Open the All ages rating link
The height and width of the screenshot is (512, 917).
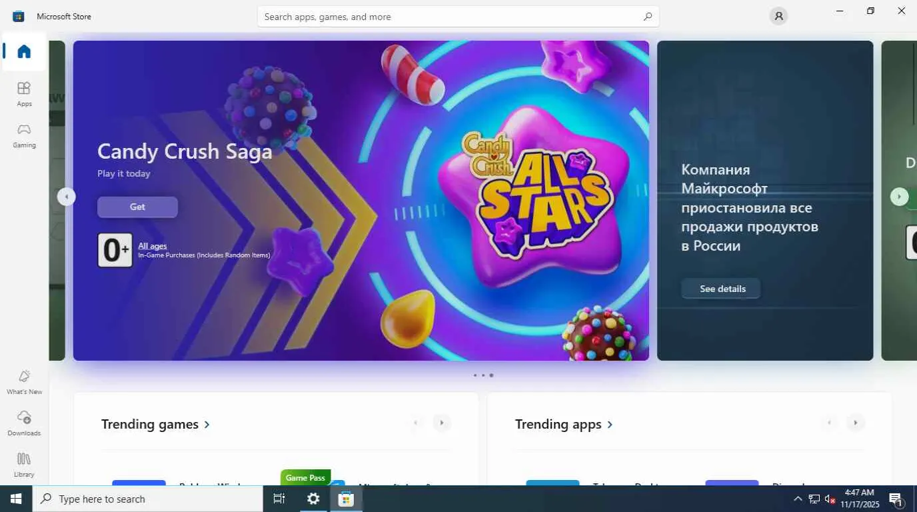(x=153, y=246)
